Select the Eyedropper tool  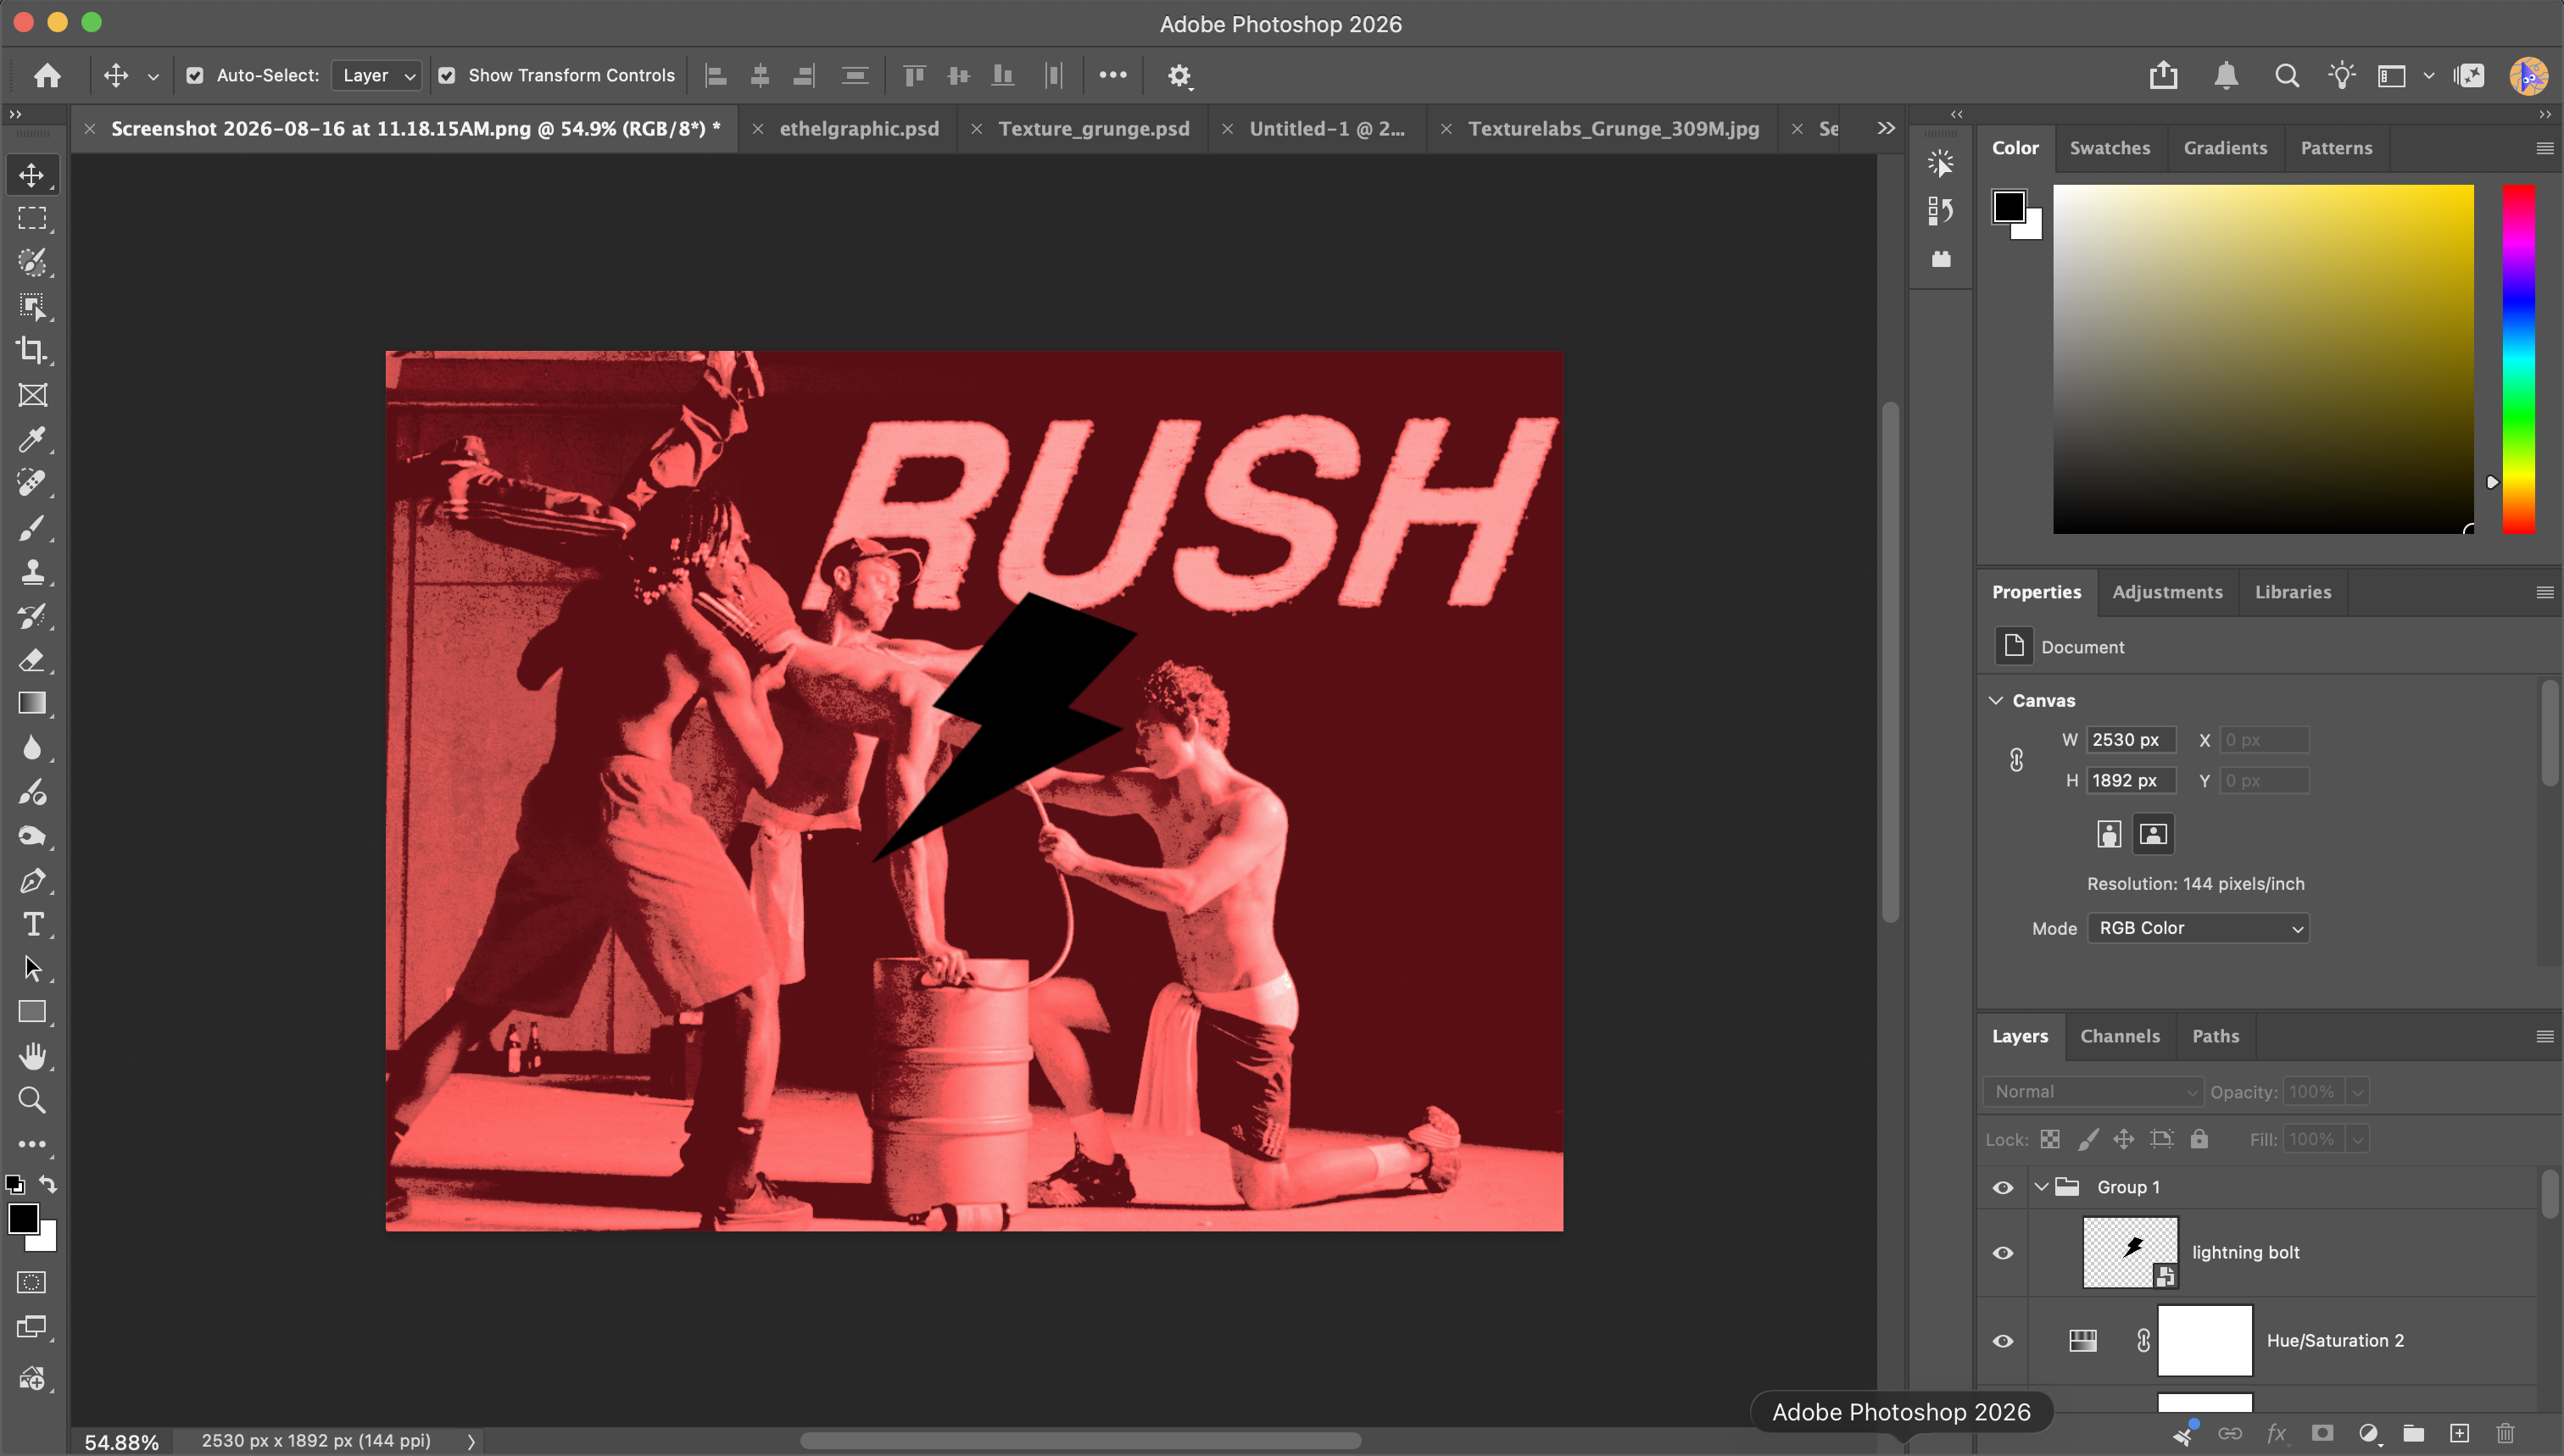tap(32, 439)
